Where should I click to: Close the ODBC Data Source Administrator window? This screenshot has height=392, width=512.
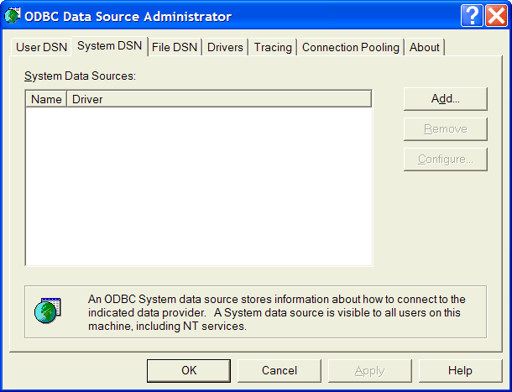tap(496, 15)
